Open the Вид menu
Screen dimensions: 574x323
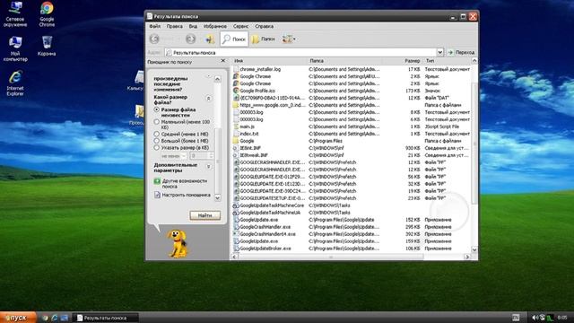tap(193, 26)
